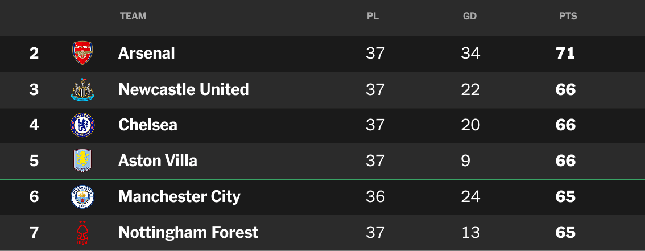
Task: Select the Chelsea team name
Action: pyautogui.click(x=148, y=125)
